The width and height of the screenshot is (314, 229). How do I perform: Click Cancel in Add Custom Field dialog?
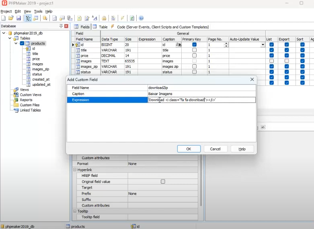(215, 149)
